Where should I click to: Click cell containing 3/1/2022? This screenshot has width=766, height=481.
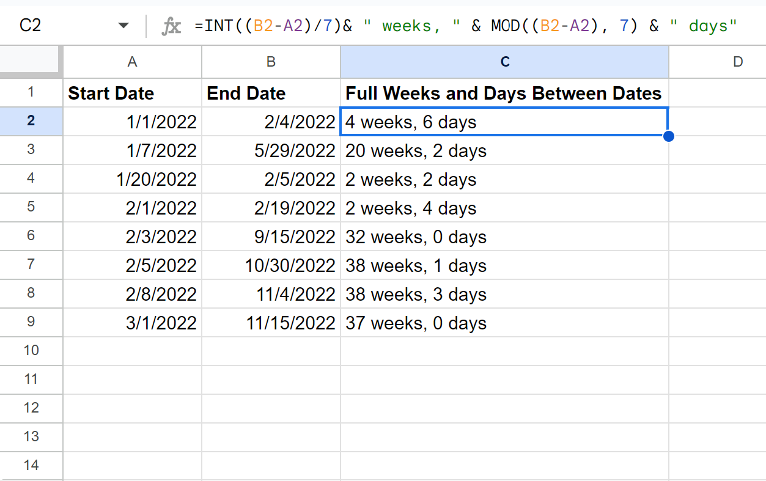click(132, 323)
